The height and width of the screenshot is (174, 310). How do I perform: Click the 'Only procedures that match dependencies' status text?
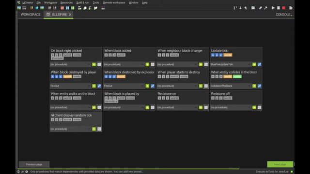[86, 172]
